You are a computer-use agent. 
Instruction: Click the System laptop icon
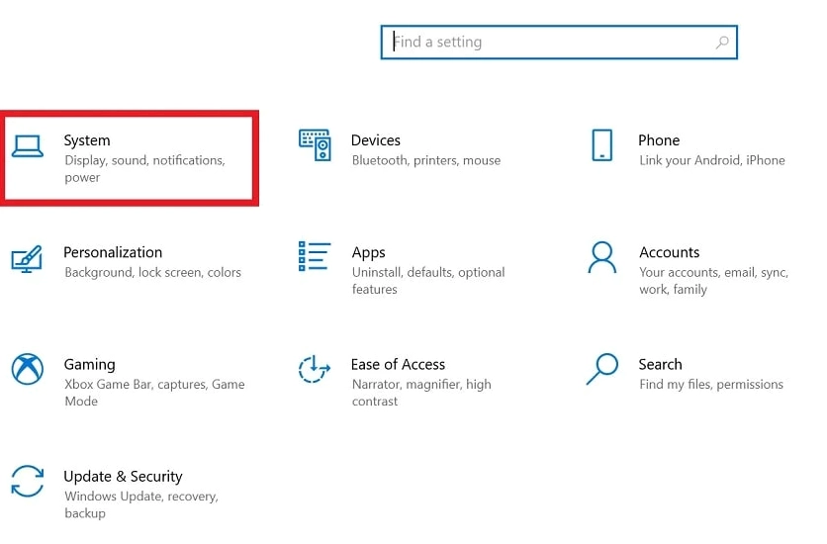pyautogui.click(x=27, y=146)
